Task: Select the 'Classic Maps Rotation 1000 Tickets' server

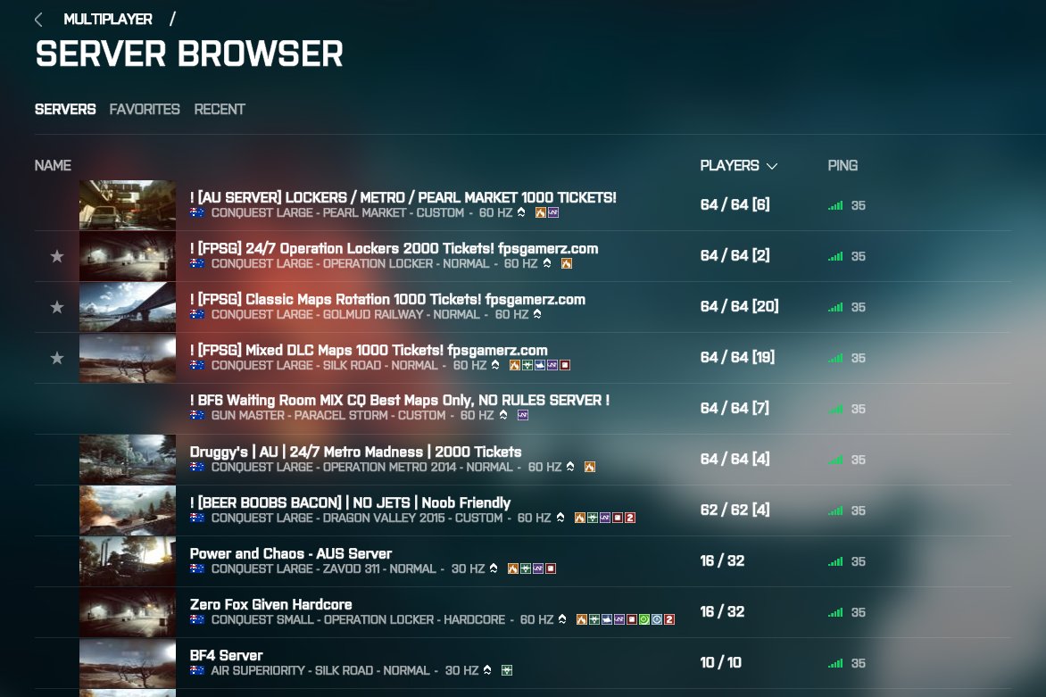Action: click(x=523, y=307)
